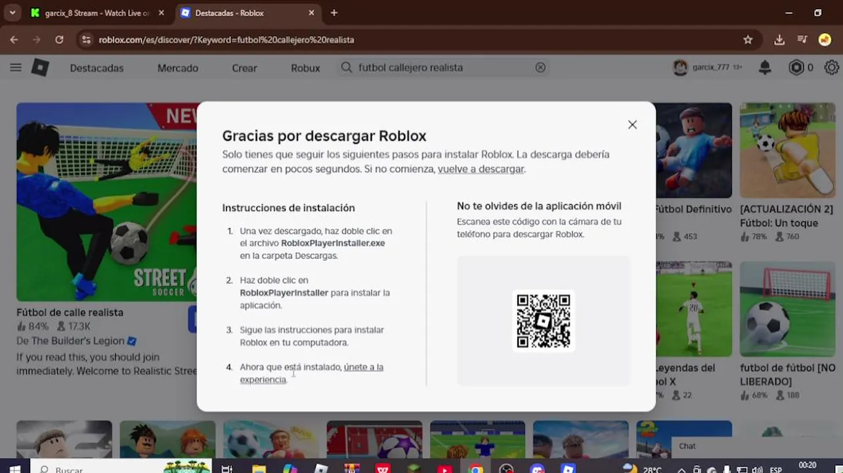Click the browser address bar URL
This screenshot has width=843, height=473.
coord(227,40)
